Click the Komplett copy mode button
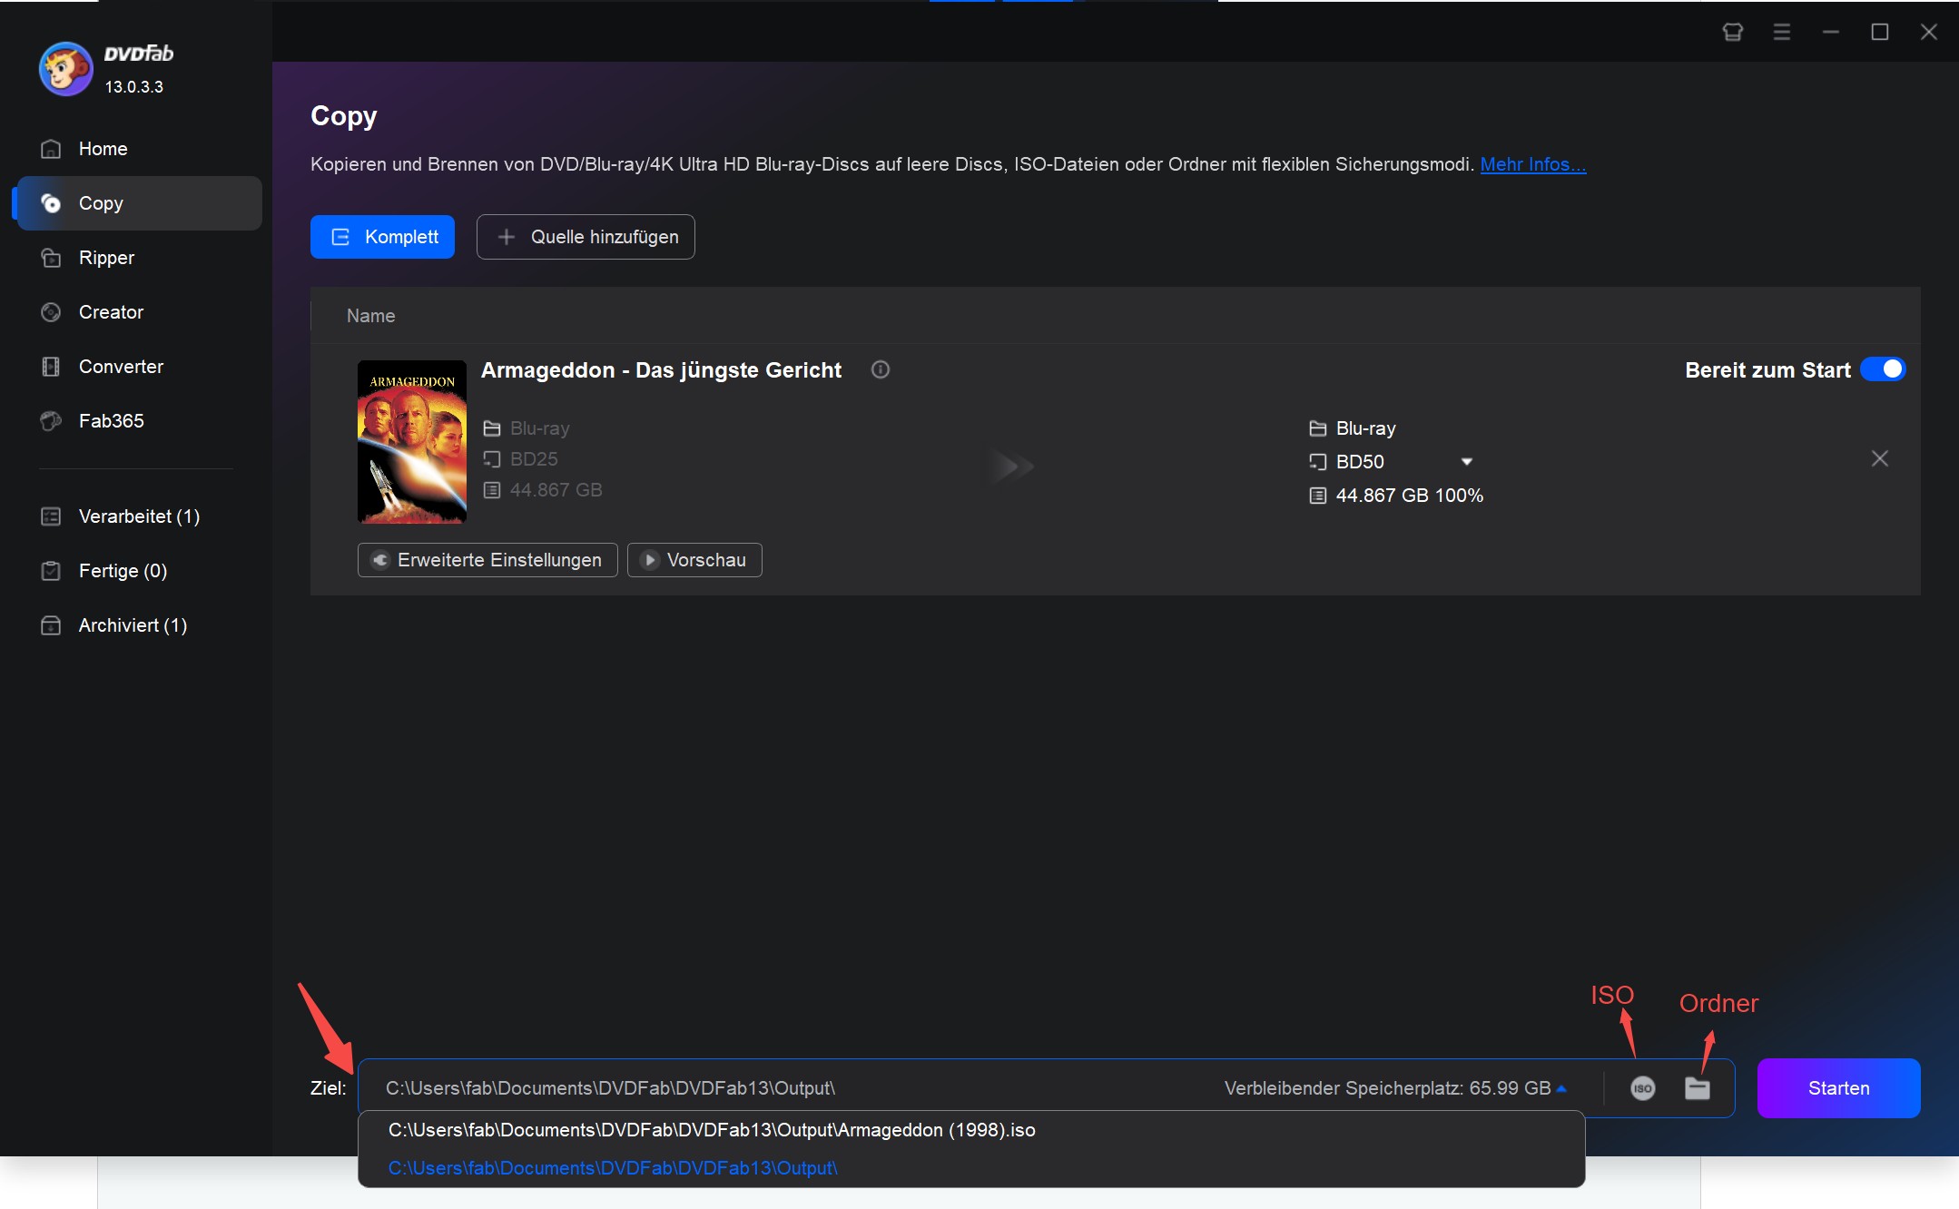 pyautogui.click(x=382, y=237)
